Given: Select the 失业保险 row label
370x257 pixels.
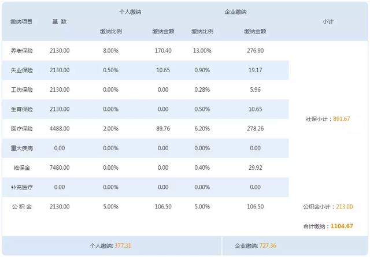Looking at the screenshot, I should click(x=21, y=70).
